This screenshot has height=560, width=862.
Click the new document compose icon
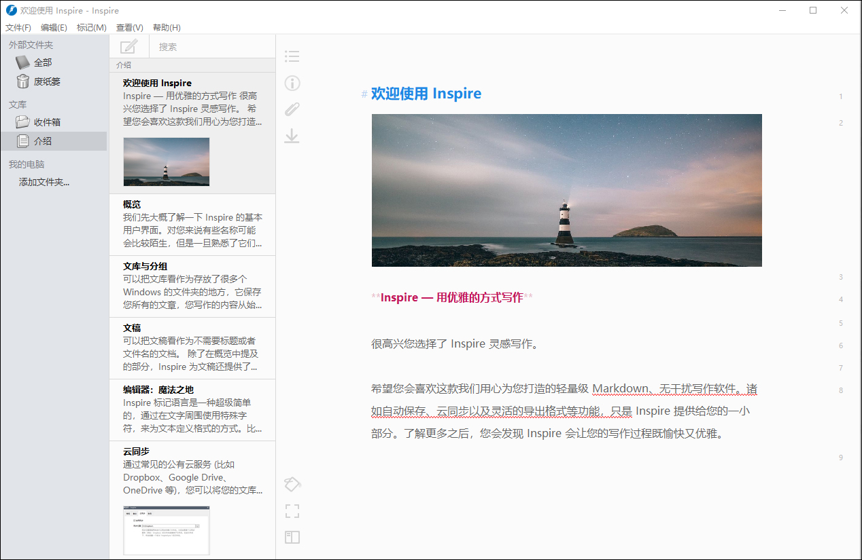click(x=128, y=47)
